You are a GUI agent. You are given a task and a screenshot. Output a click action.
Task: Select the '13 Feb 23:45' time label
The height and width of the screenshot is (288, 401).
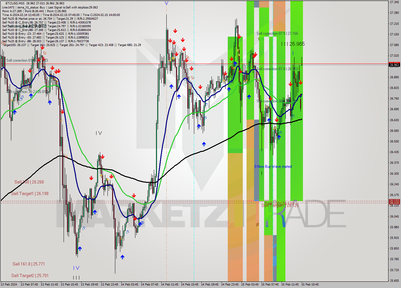(x=109, y=285)
